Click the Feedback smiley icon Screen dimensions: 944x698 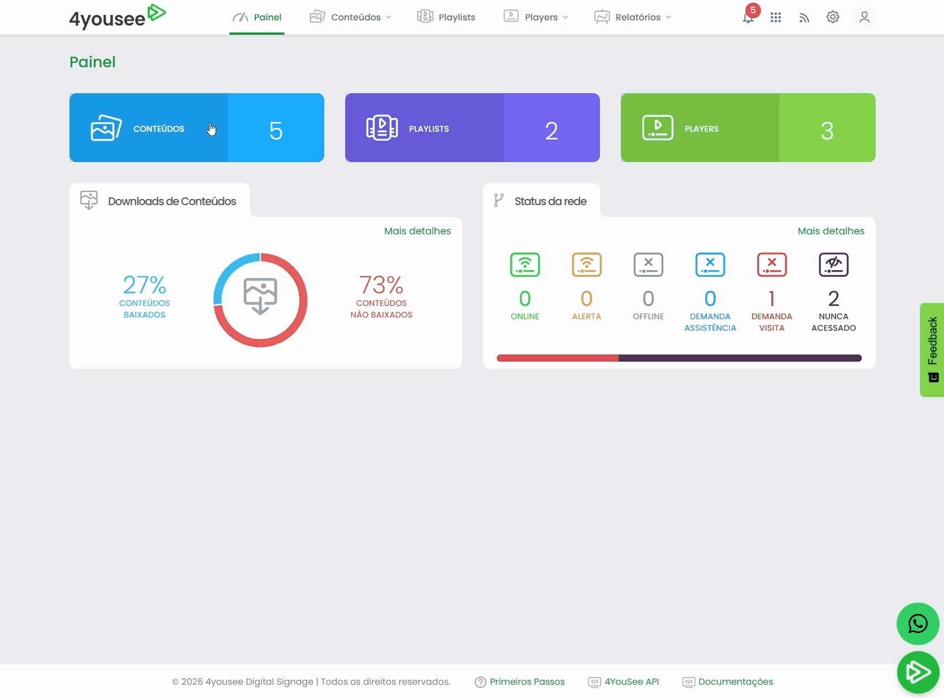pyautogui.click(x=933, y=378)
